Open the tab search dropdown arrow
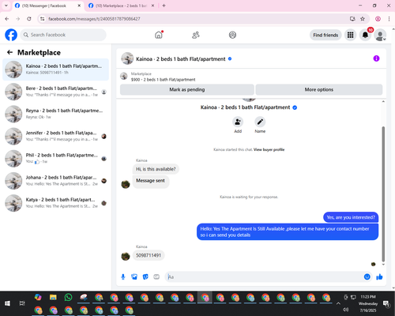Screen dimensions: 395x316 tap(6, 6)
